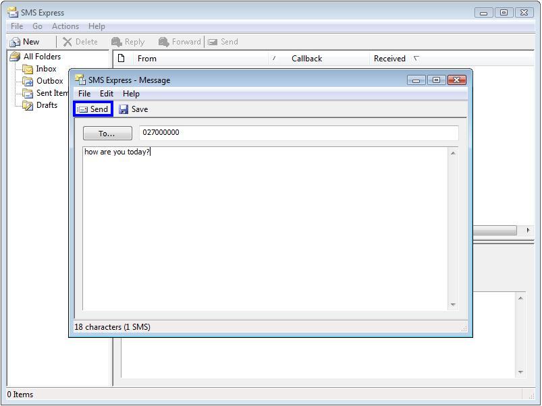The height and width of the screenshot is (406, 542).
Task: Click preview pane scrollbar up arrow
Action: pyautogui.click(x=520, y=298)
